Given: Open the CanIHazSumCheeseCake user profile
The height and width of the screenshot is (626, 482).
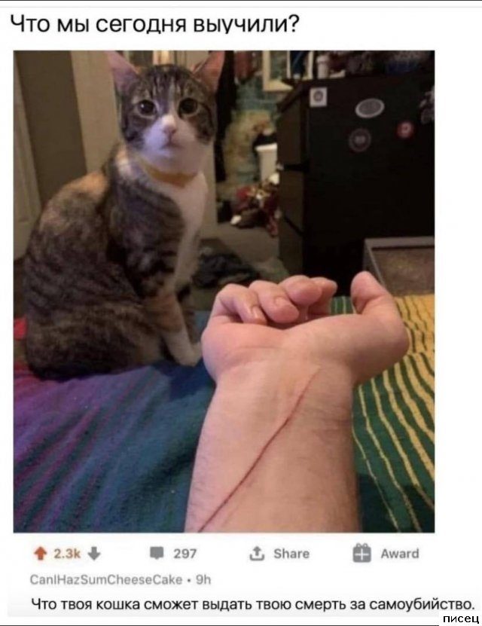Looking at the screenshot, I should [x=106, y=579].
